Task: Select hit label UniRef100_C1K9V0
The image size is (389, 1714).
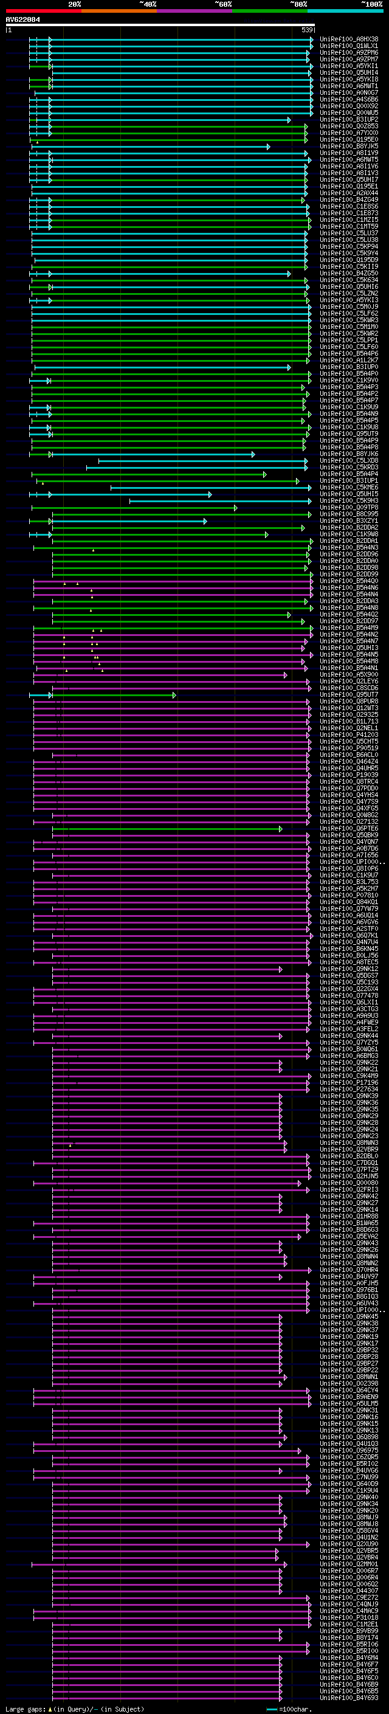Action: click(x=349, y=381)
